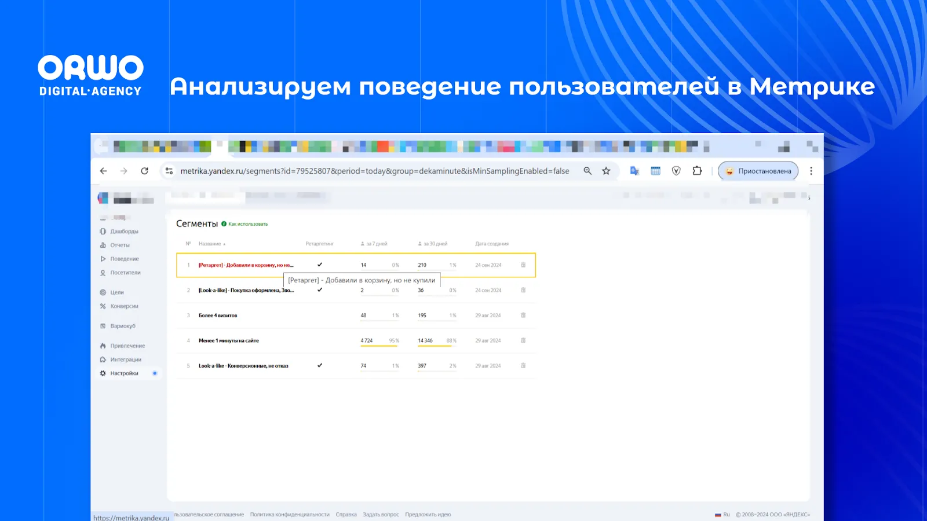
Task: Click the zoom magnifier icon in address bar
Action: [587, 171]
